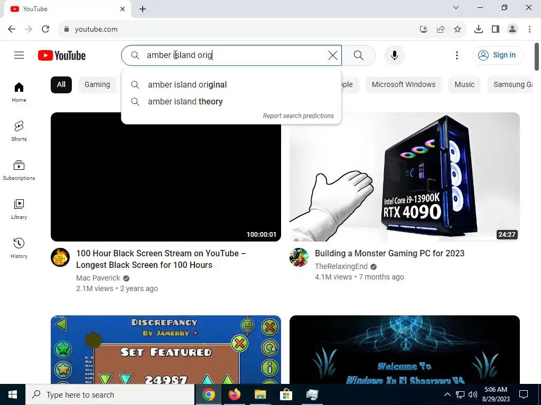Click the page vertical scrollbar
Viewport: 541px width, 405px height.
(537, 56)
